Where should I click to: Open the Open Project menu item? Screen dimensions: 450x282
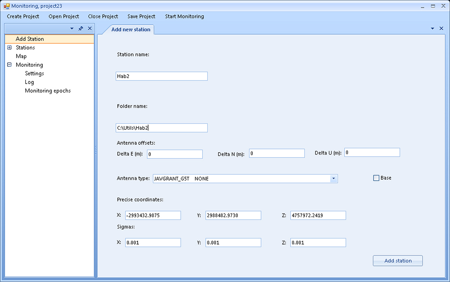click(64, 16)
